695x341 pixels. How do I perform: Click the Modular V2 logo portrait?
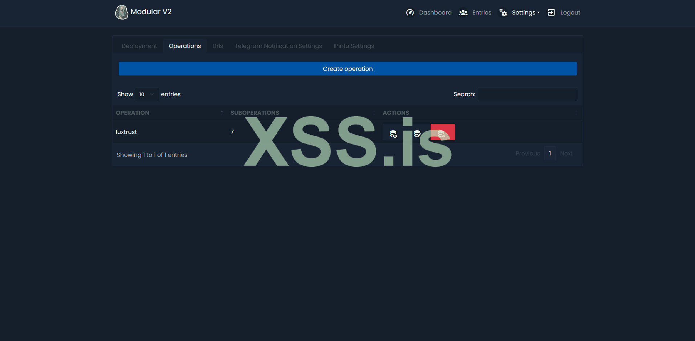[122, 12]
